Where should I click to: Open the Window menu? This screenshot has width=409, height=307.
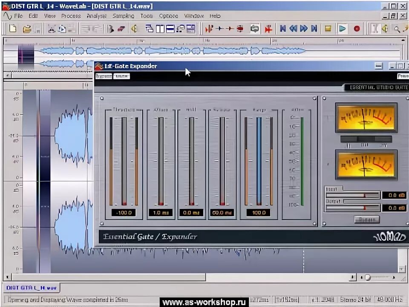pos(194,16)
